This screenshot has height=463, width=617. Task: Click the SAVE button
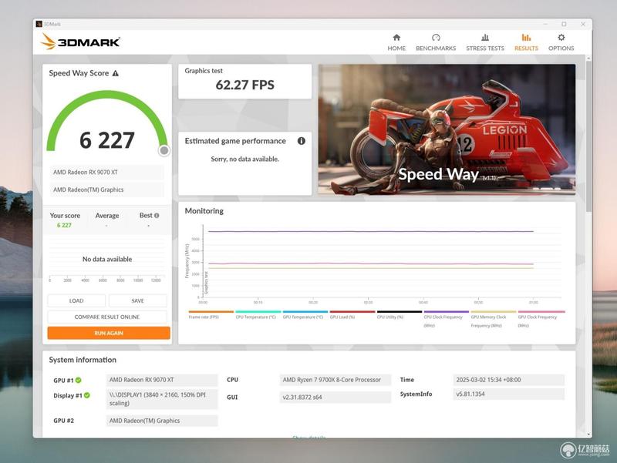click(138, 300)
